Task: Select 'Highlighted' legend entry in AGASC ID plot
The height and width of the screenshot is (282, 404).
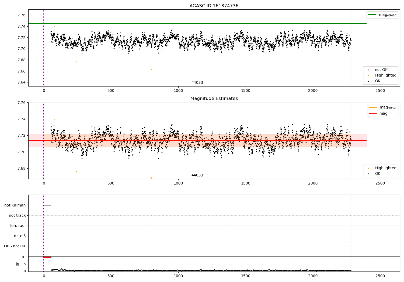Action: tap(385, 75)
